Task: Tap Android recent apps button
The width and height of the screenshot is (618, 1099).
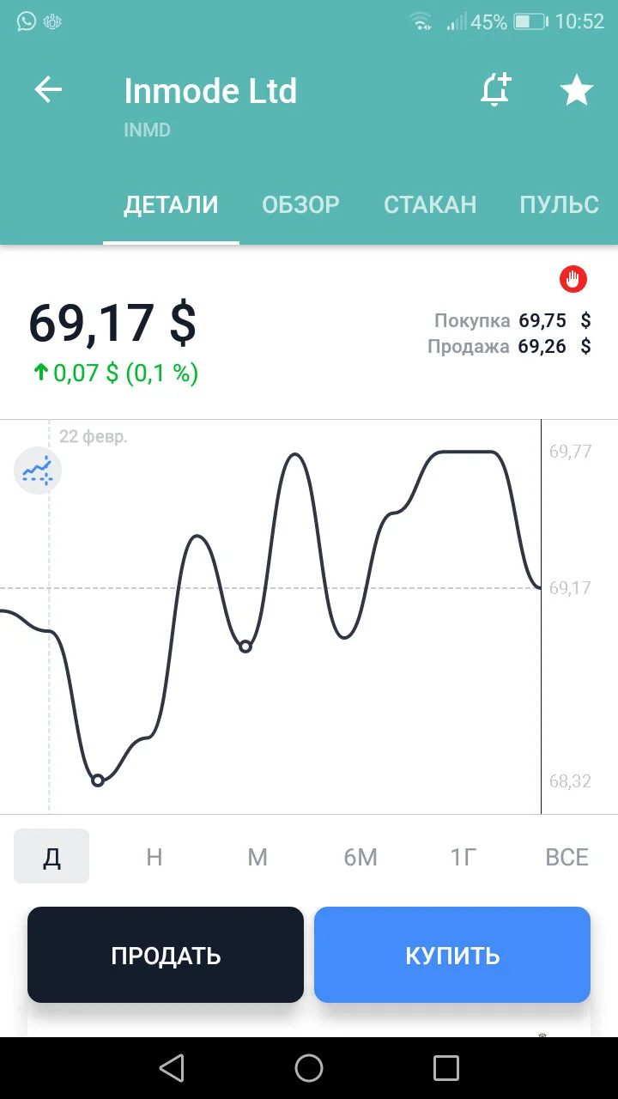Action: [446, 1068]
